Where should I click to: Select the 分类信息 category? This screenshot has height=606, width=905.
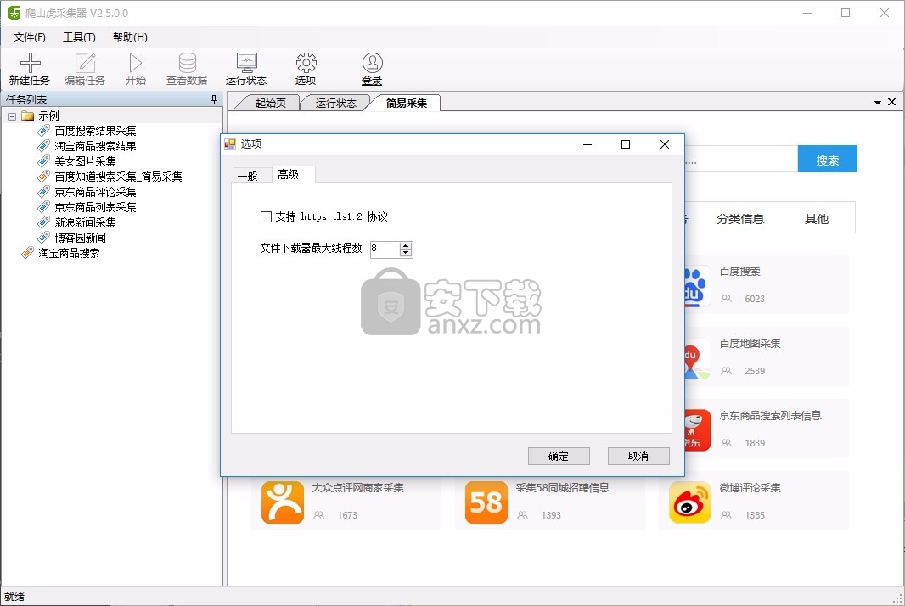(740, 219)
